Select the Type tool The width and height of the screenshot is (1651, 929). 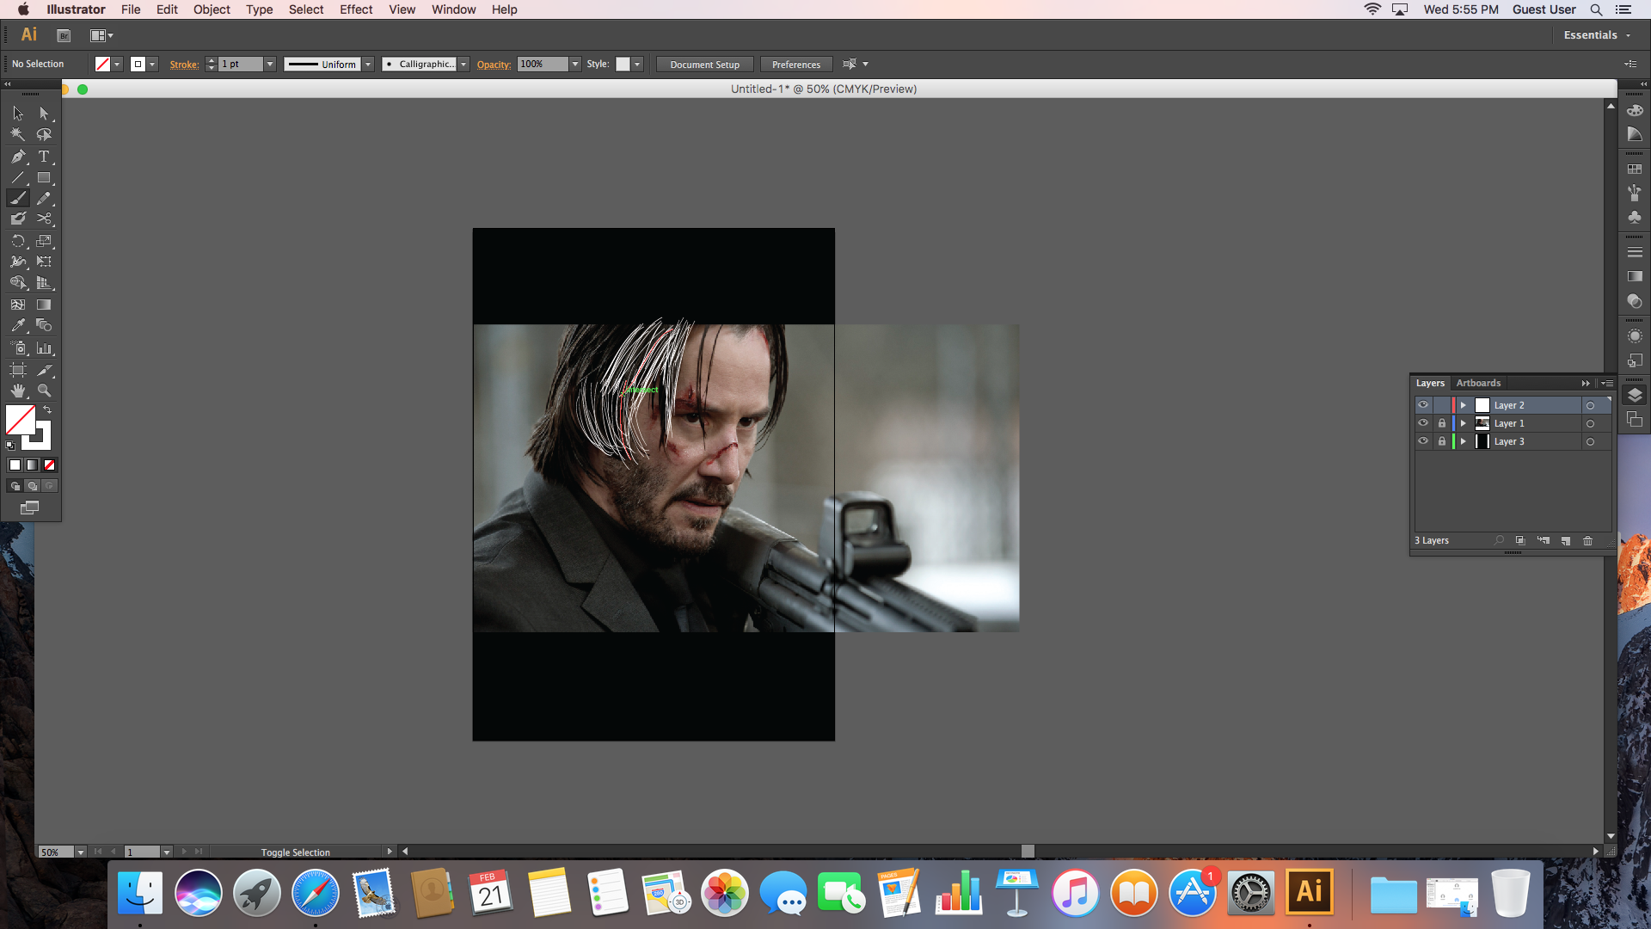point(44,157)
